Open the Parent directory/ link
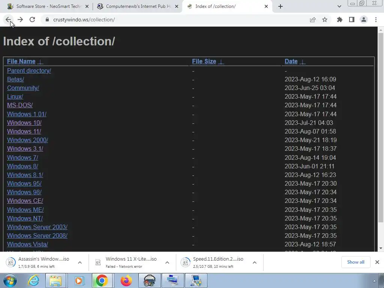Image resolution: width=384 pixels, height=288 pixels. tap(29, 70)
